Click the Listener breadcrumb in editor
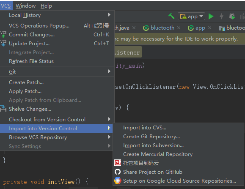This screenshot has width=245, height=189. pyautogui.click(x=128, y=52)
